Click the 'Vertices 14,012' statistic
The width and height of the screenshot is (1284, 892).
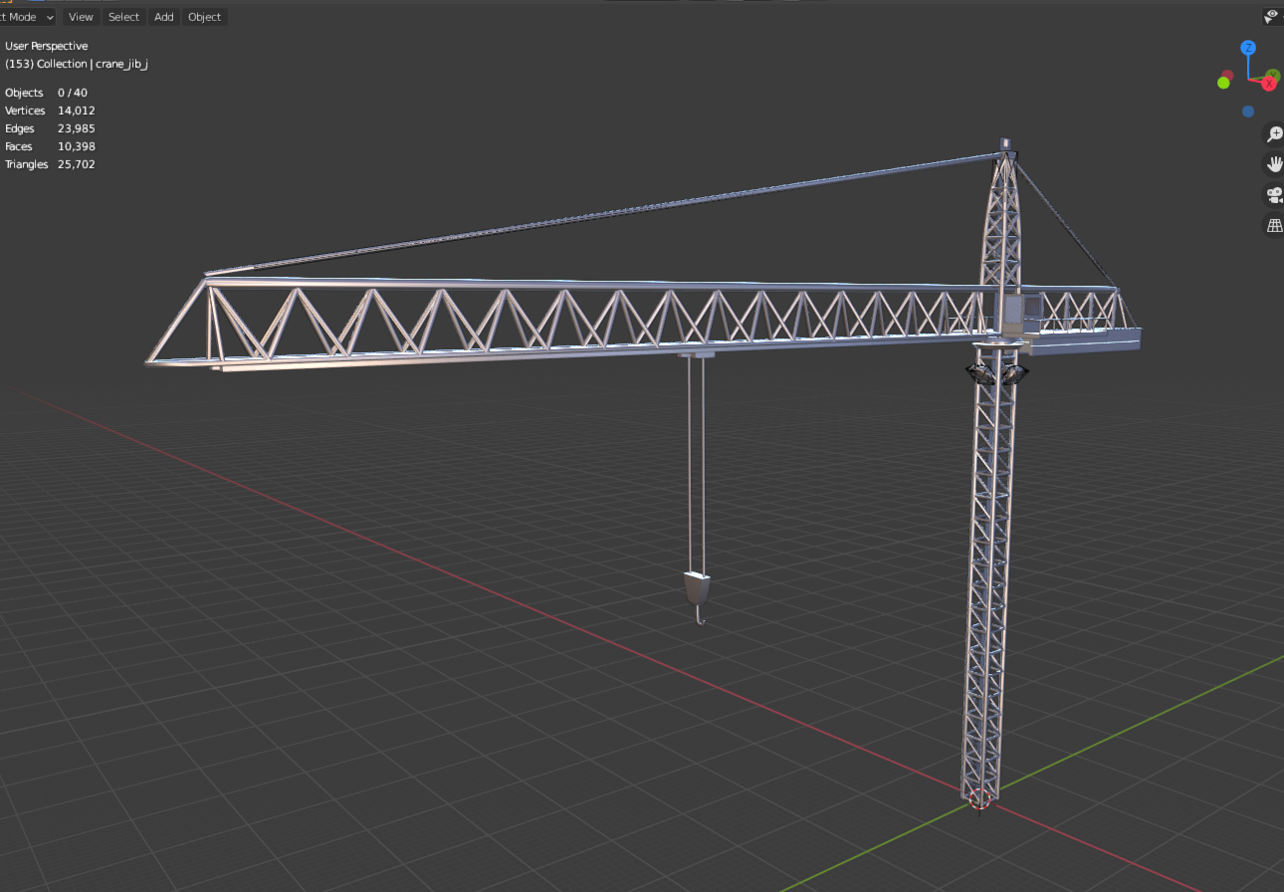pyautogui.click(x=50, y=111)
